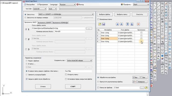172x96 pixels.
Task: Switch to the Выполнить КОМАНДЫ tab
Action: click(x=60, y=23)
